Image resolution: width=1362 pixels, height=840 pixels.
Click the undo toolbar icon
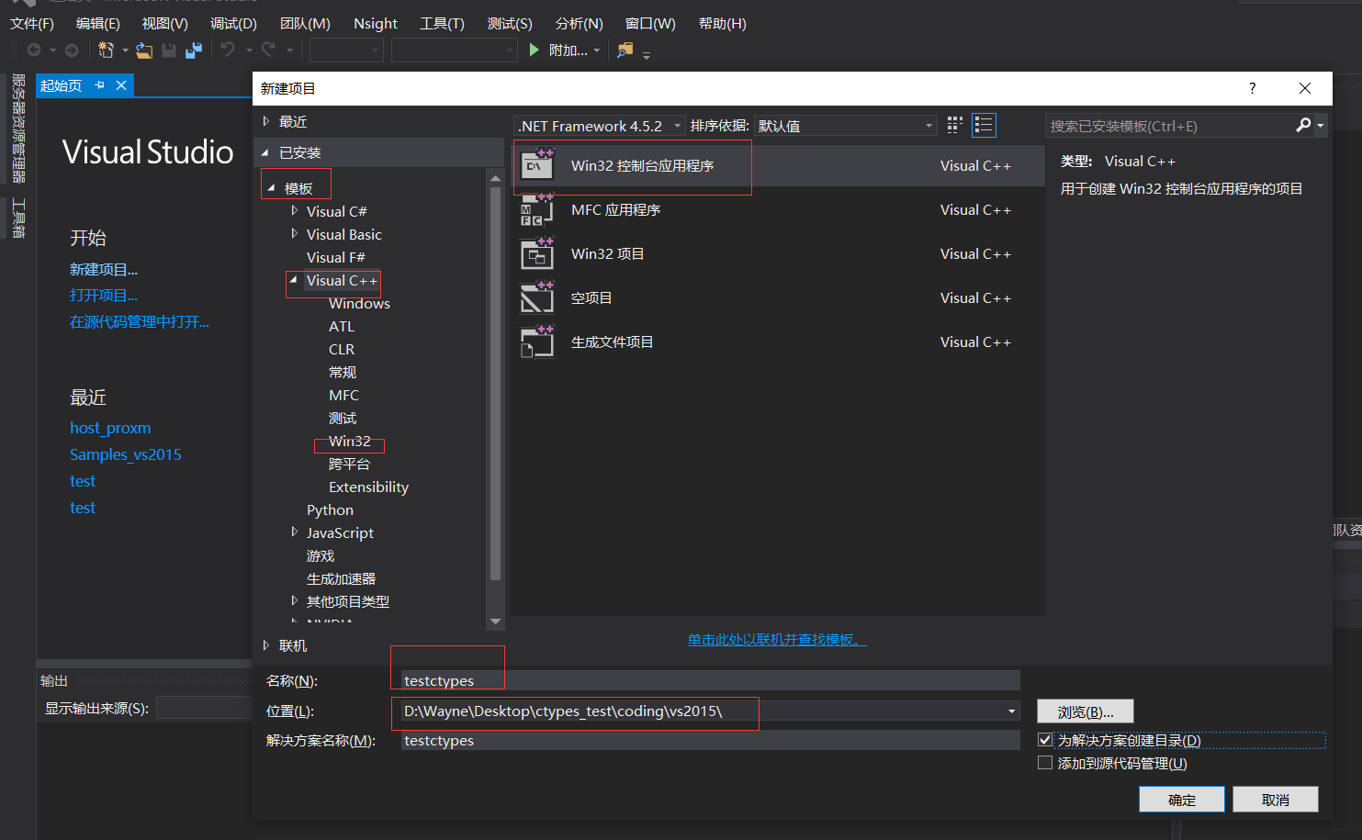(x=228, y=50)
